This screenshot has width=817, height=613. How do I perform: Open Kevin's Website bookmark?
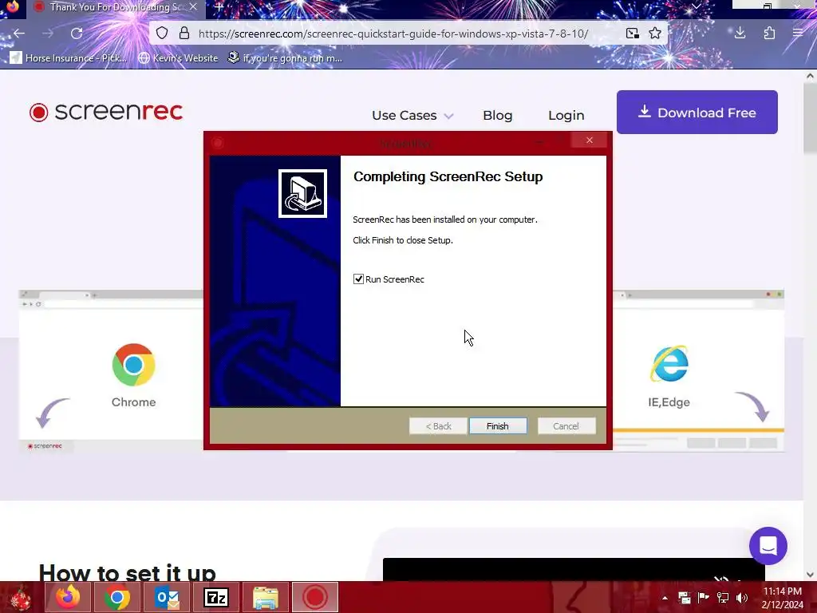pos(178,57)
